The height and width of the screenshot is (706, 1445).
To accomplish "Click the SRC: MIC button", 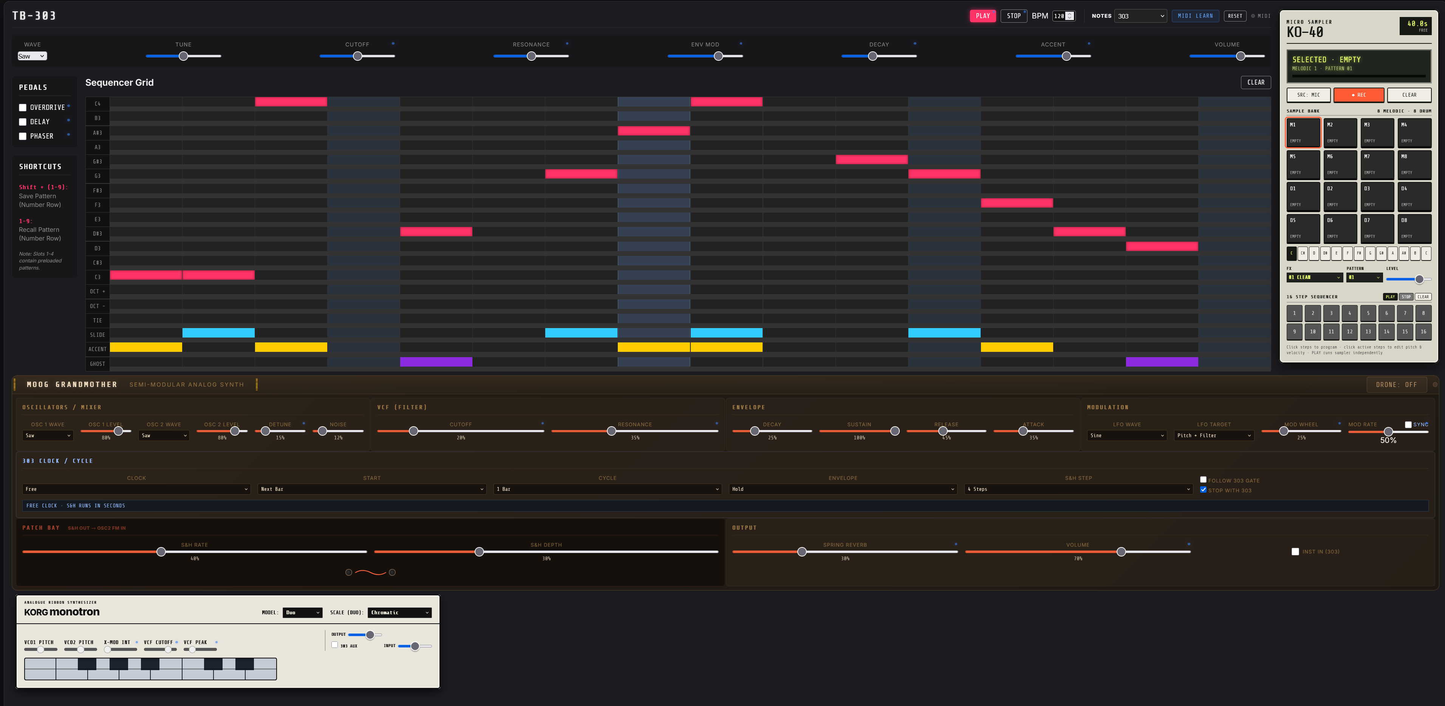I will point(1308,95).
